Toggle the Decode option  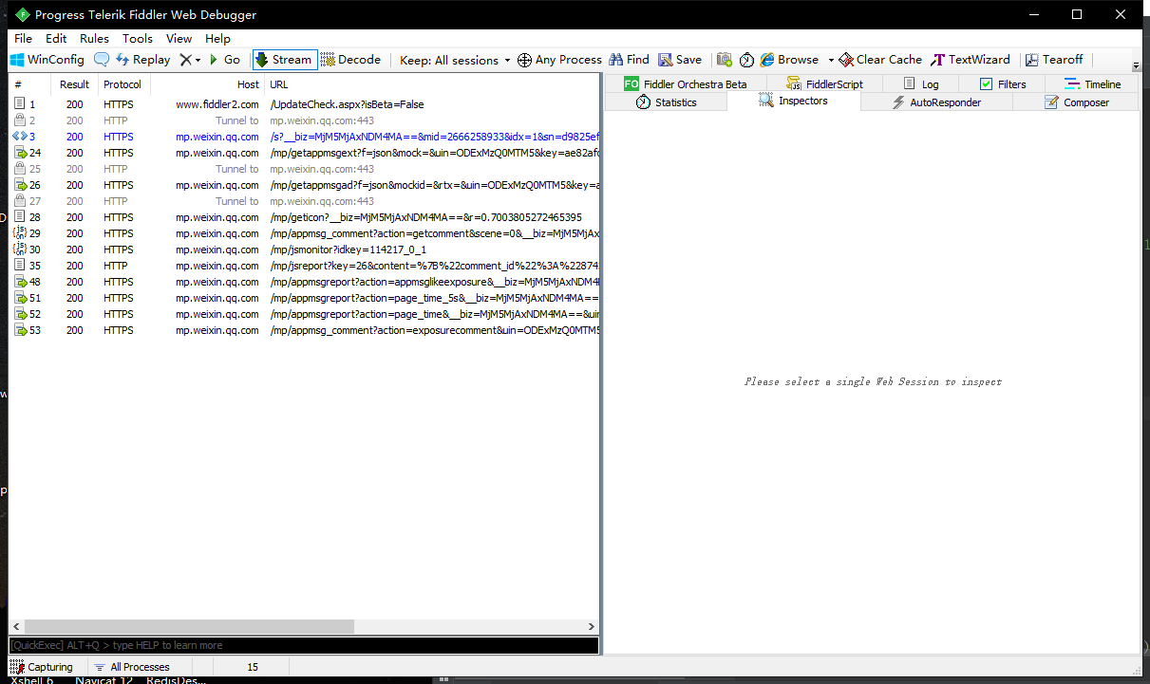350,60
